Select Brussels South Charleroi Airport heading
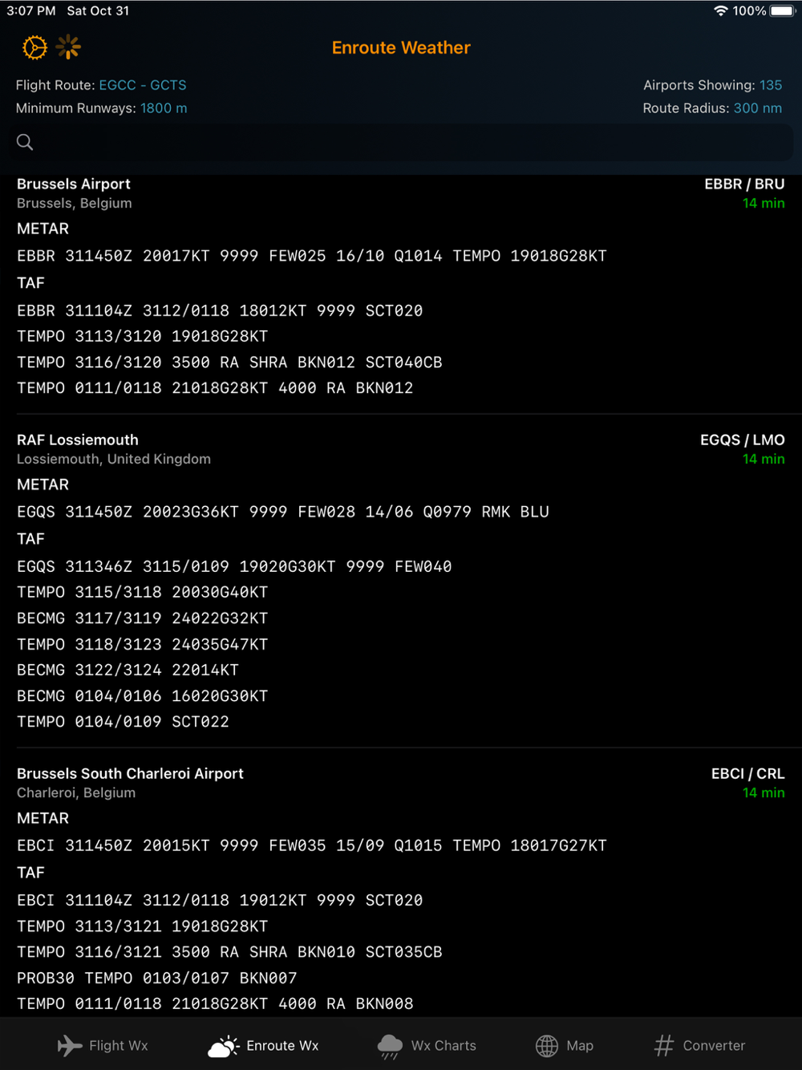802x1070 pixels. tap(130, 773)
